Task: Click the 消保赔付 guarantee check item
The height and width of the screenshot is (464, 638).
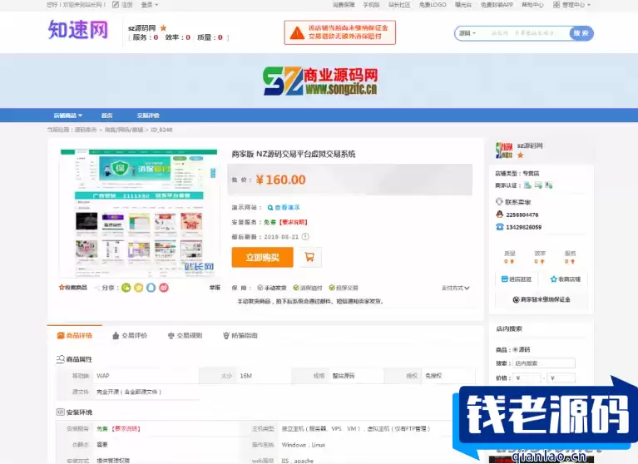Action: pyautogui.click(x=308, y=288)
